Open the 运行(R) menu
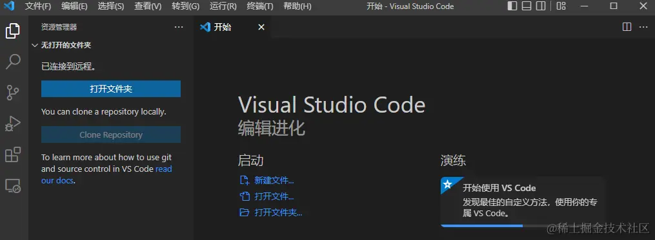 [x=223, y=6]
